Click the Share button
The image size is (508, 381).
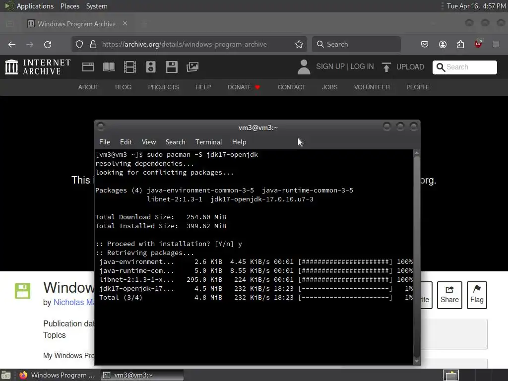click(449, 295)
